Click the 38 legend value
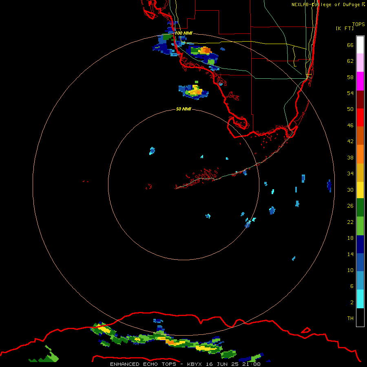This screenshot has height=367, width=367. click(x=350, y=158)
